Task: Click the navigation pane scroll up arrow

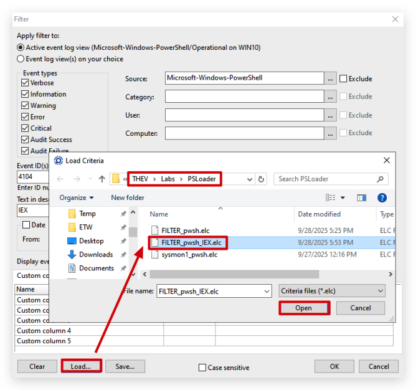Action: [x=133, y=212]
